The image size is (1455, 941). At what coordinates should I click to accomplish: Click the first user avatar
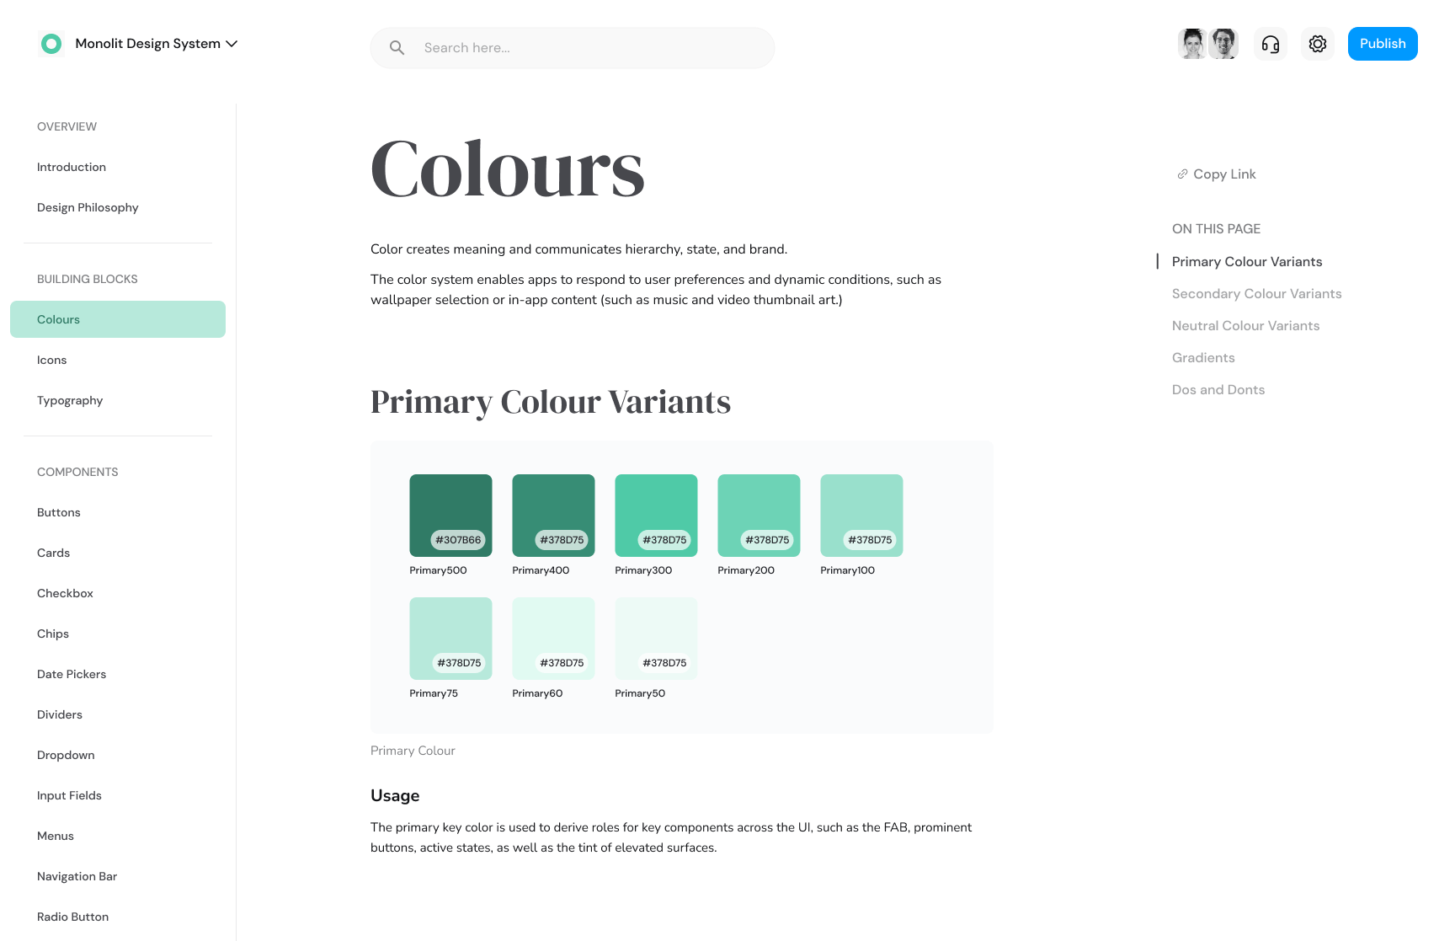click(x=1192, y=44)
